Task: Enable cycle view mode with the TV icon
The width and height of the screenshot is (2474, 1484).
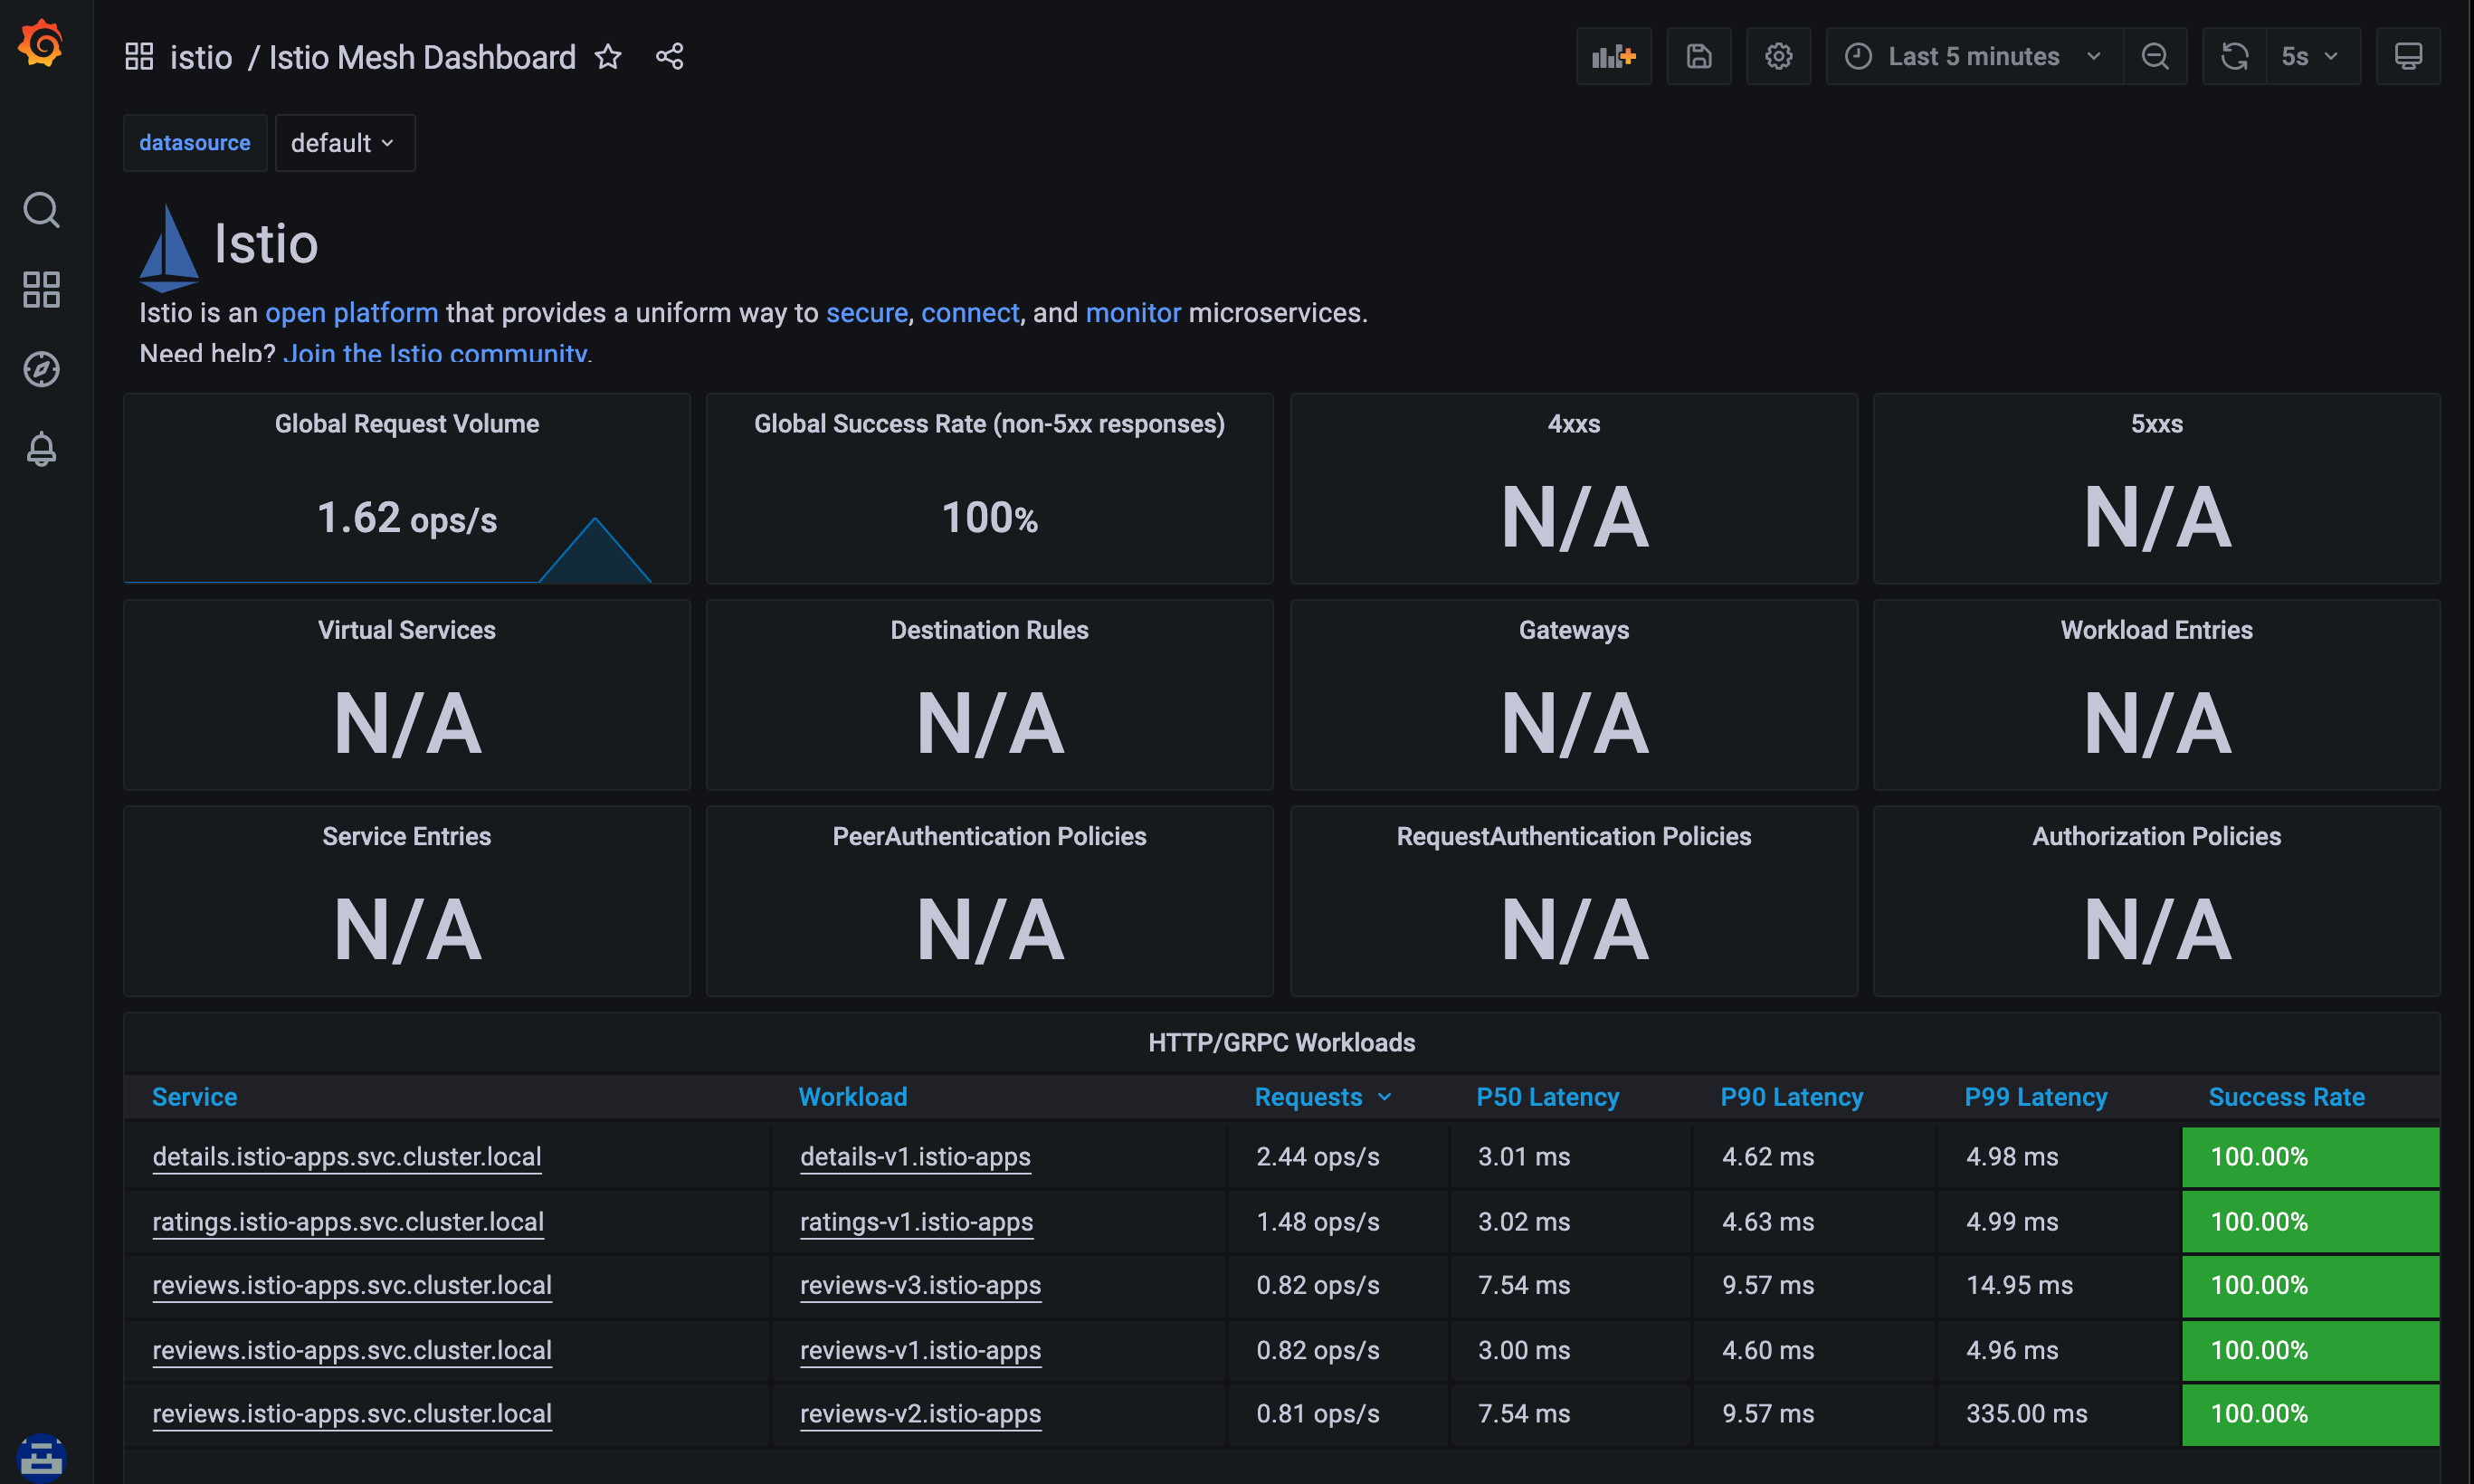Action: 2408,56
